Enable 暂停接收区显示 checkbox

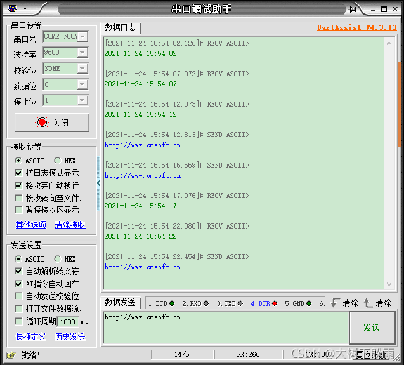(18, 209)
